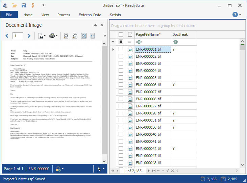Zoom out of the document image
Viewport: 247px width, 183px height.
[66, 36]
